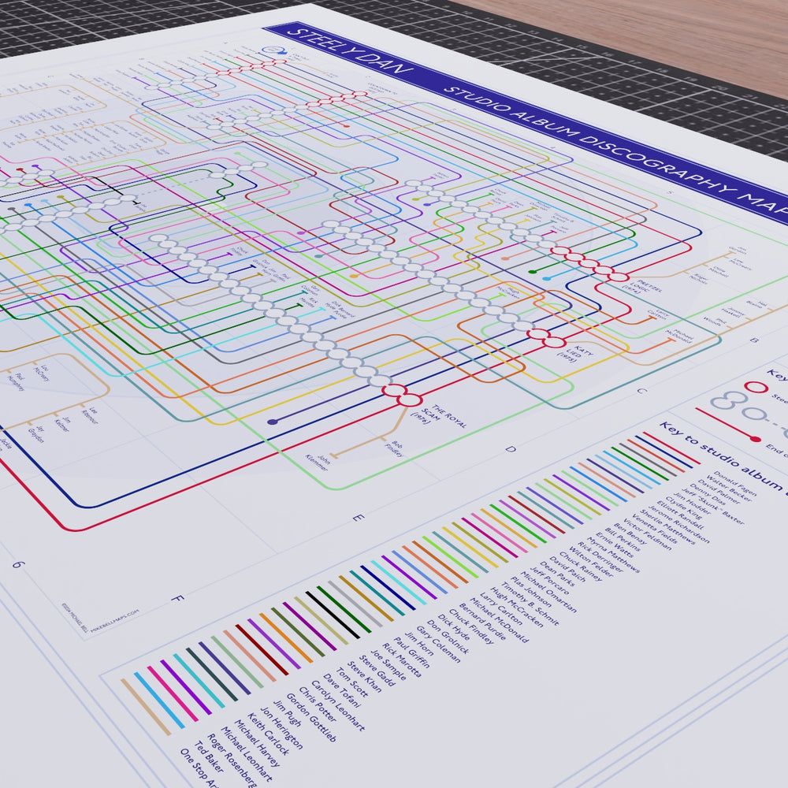Click the name "Paul Griffin" in the key
This screenshot has height=788, width=788.
(x=411, y=652)
